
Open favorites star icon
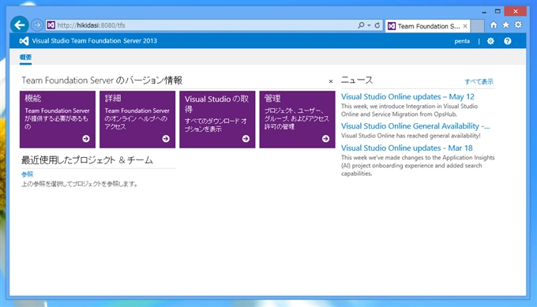(x=505, y=25)
